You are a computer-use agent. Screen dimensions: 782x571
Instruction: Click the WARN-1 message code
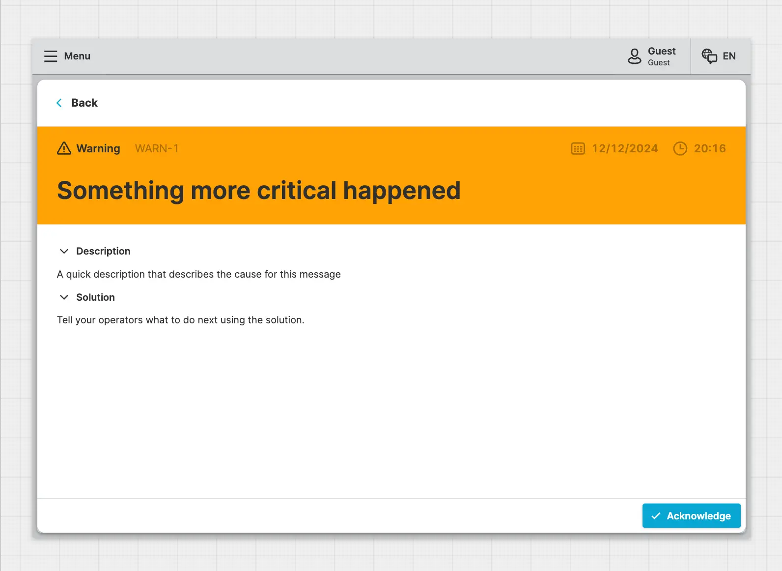(x=157, y=148)
